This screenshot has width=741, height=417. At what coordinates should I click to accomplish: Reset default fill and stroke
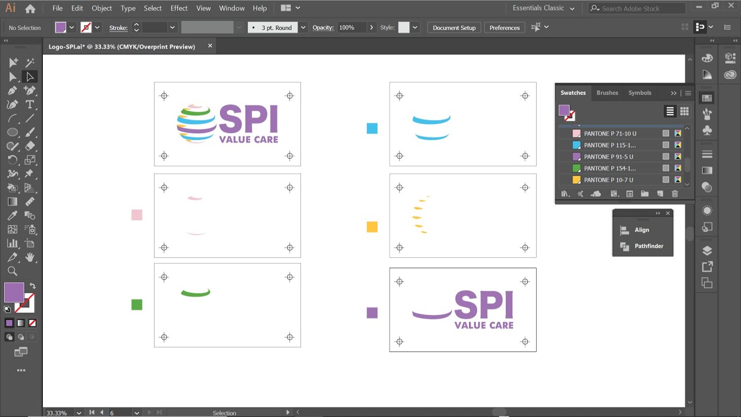(x=7, y=309)
